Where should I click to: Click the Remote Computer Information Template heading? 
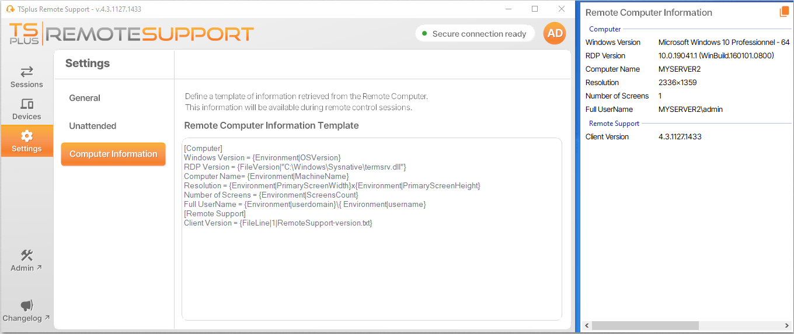pyautogui.click(x=271, y=125)
